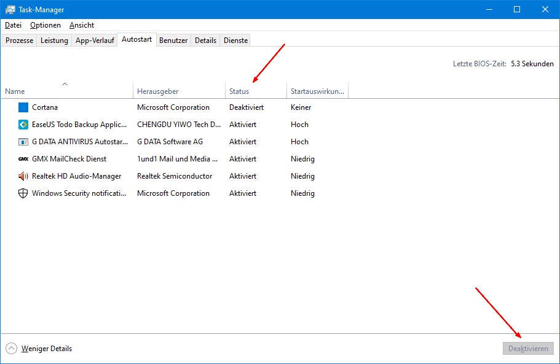The image size is (560, 364).
Task: Click the Letzte BIOS-Zeit label
Action: point(479,64)
